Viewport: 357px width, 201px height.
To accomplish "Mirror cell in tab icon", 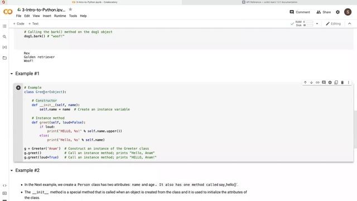I will [x=336, y=83].
